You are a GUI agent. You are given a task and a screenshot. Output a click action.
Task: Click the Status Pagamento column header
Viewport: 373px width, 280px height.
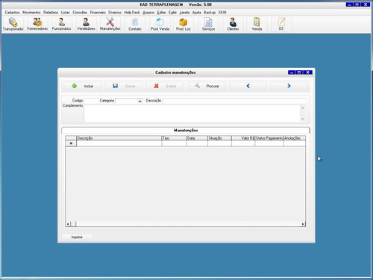[269, 138]
